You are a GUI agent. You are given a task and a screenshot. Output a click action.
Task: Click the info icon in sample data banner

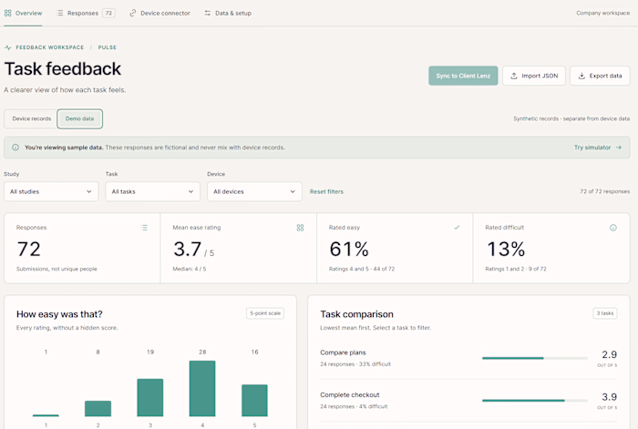[x=15, y=148]
